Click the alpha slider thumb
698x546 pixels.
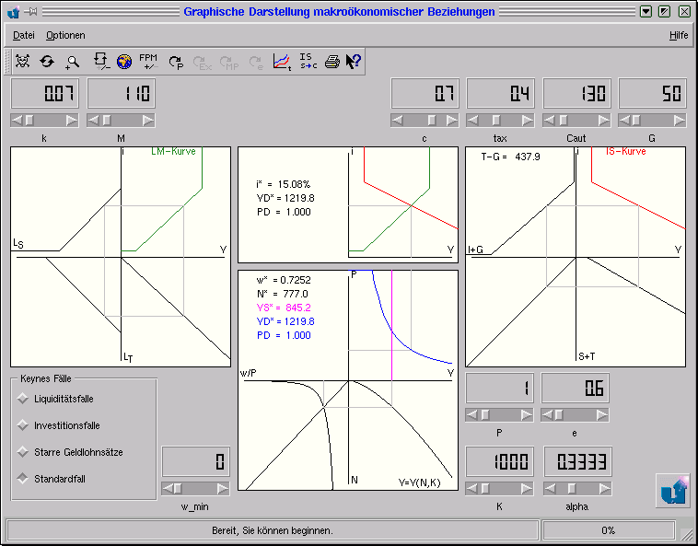572,489
